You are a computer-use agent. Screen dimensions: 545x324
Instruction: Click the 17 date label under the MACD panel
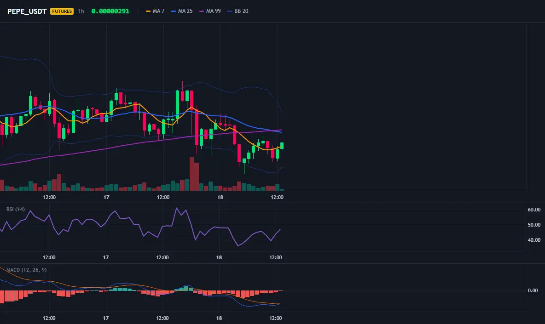click(106, 318)
